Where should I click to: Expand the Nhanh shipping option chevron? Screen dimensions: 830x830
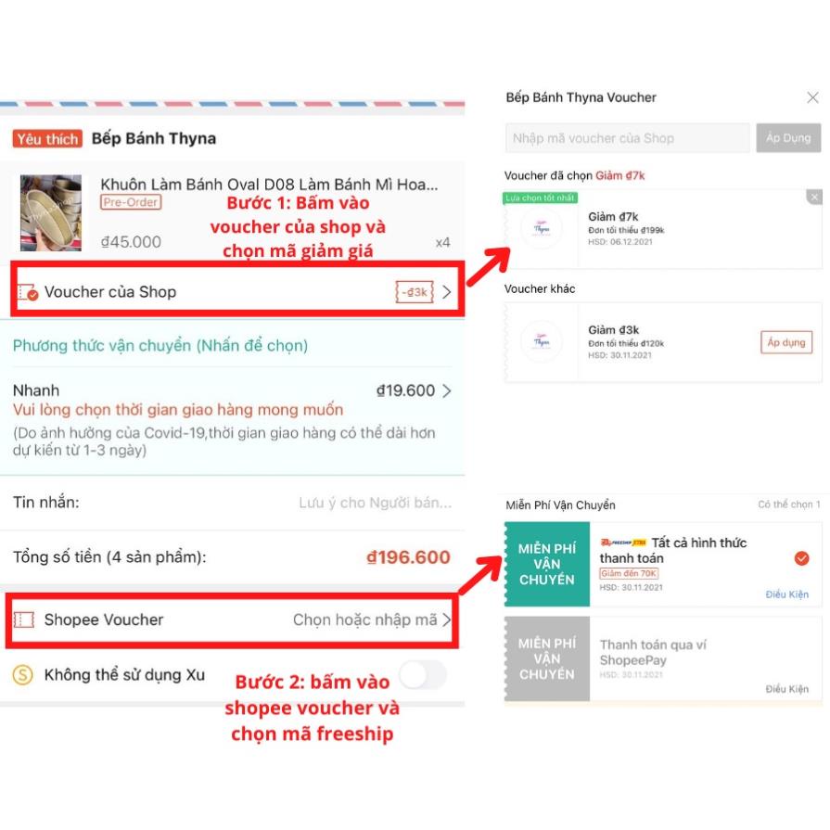(x=447, y=390)
